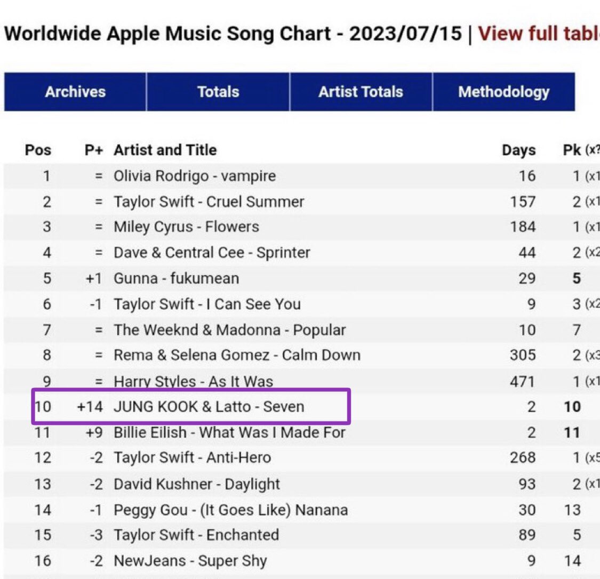600x579 pixels.
Task: Select Billie Eilish - What Was I Made For
Action: pyautogui.click(x=229, y=432)
